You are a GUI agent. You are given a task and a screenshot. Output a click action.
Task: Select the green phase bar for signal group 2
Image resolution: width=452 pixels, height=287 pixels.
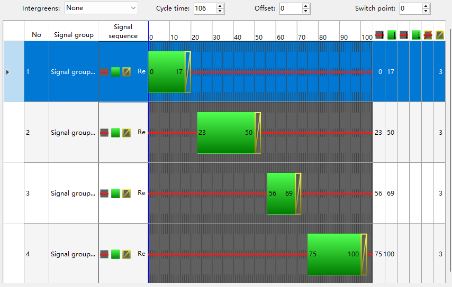tap(226, 133)
